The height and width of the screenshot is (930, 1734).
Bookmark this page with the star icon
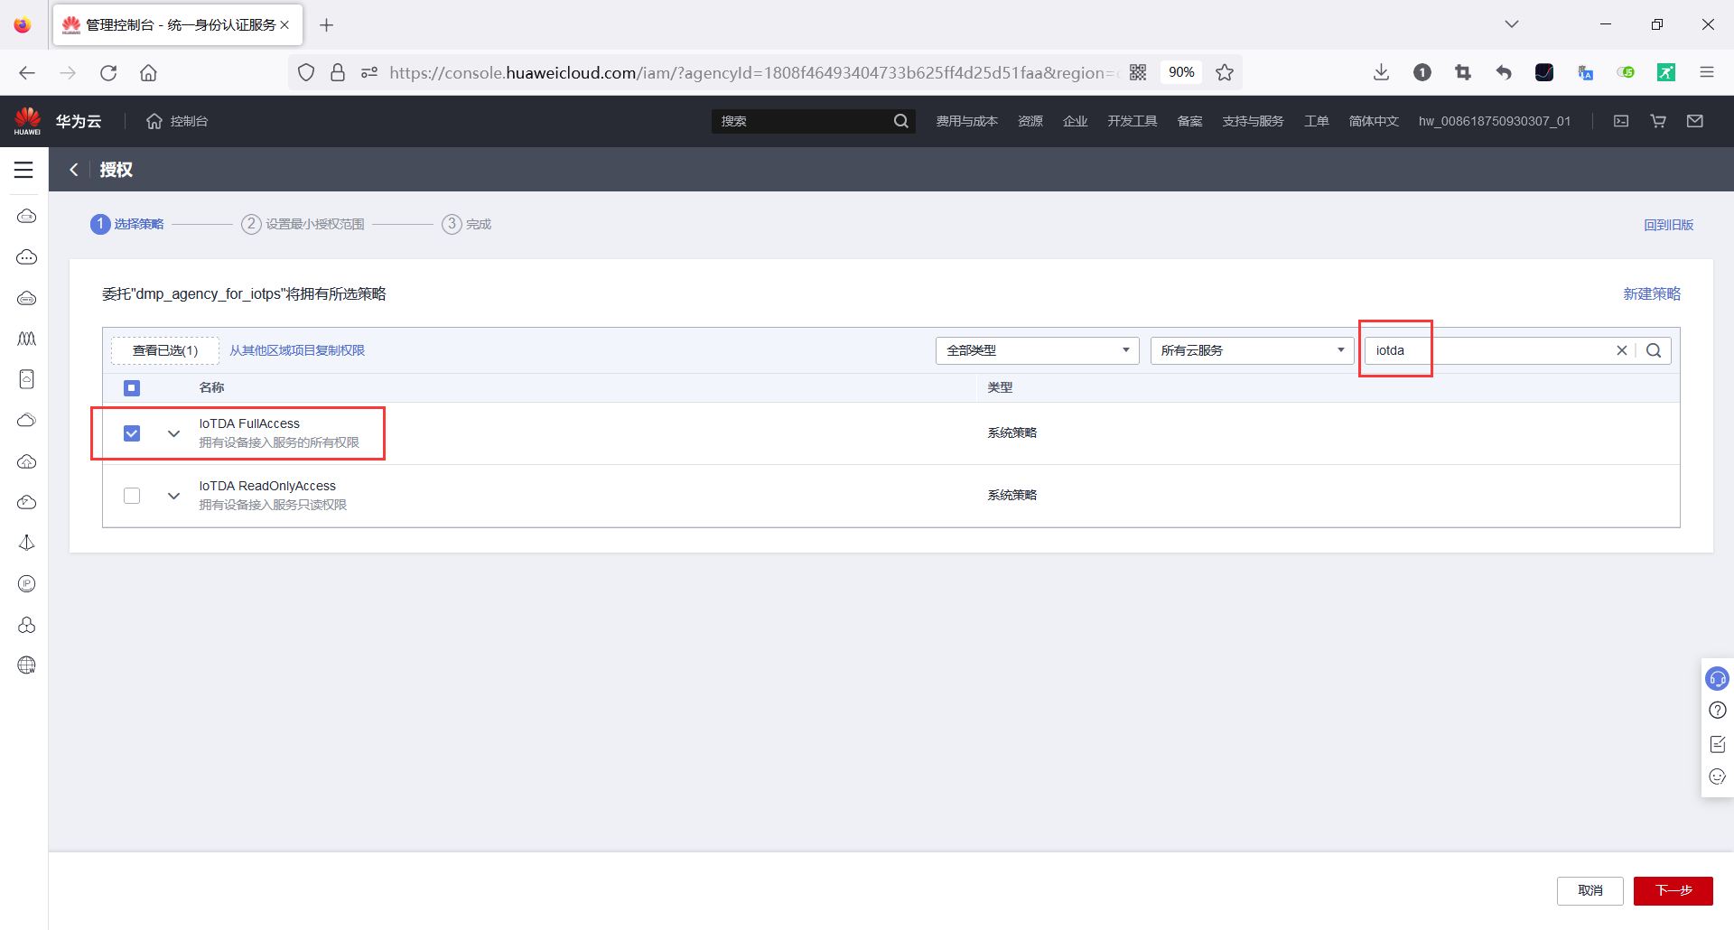tap(1225, 72)
